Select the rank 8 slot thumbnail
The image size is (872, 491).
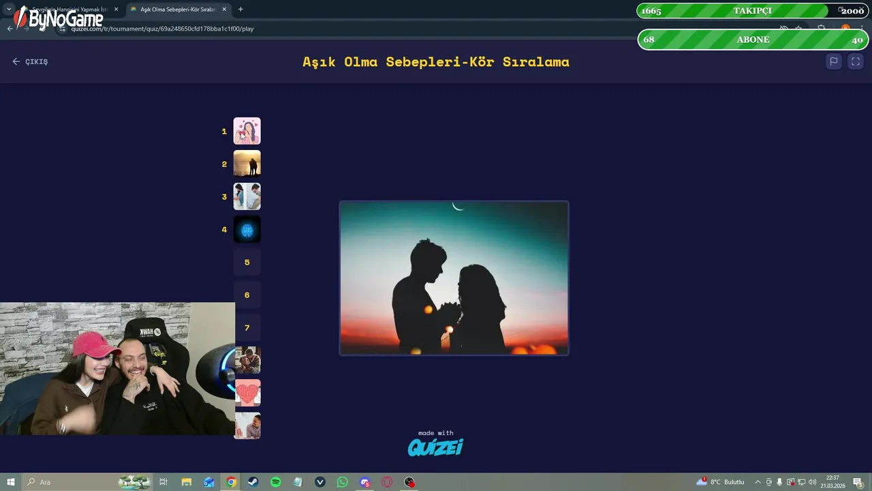click(247, 360)
